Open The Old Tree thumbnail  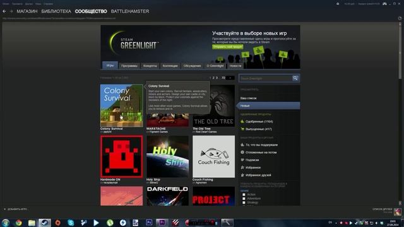[213, 105]
